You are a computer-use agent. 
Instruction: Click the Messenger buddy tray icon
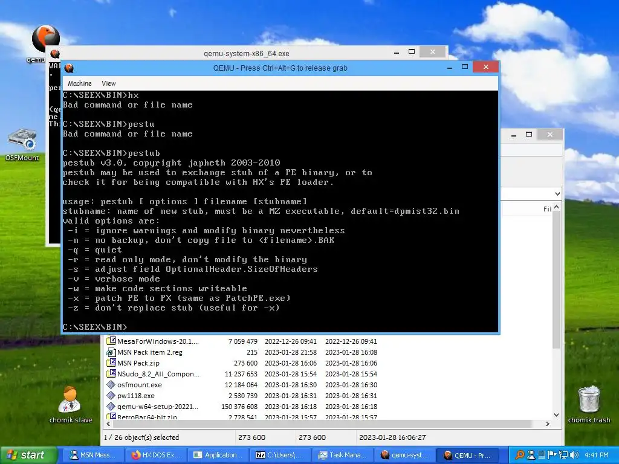531,455
